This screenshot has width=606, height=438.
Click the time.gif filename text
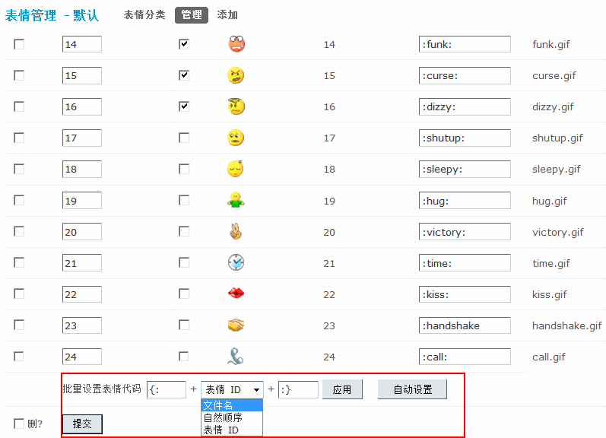pyautogui.click(x=551, y=263)
